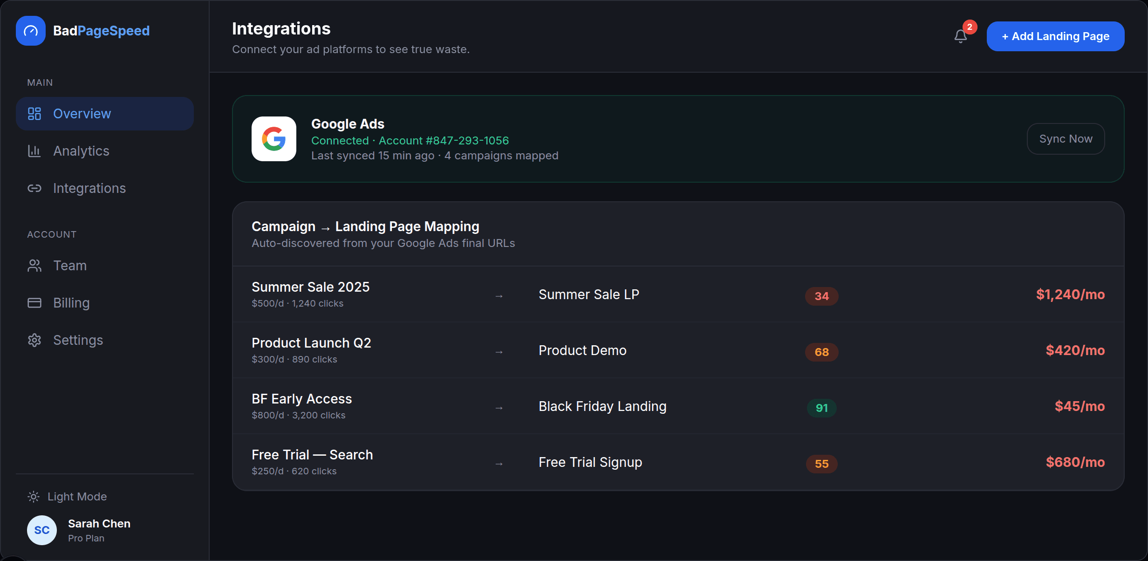Image resolution: width=1148 pixels, height=561 pixels.
Task: Click the score badge 34
Action: (x=822, y=296)
